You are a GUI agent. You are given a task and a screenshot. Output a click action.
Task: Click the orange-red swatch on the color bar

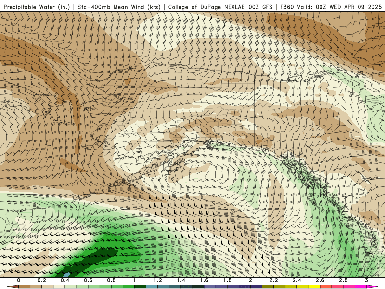pos(326,286)
